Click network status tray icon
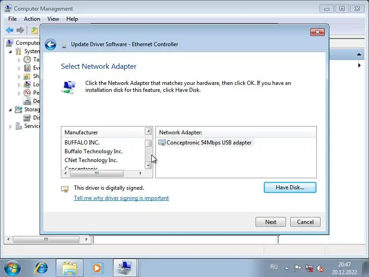 [309, 268]
